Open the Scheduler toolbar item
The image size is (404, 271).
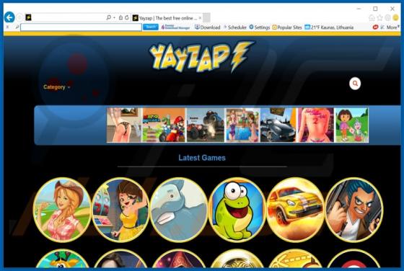point(235,27)
